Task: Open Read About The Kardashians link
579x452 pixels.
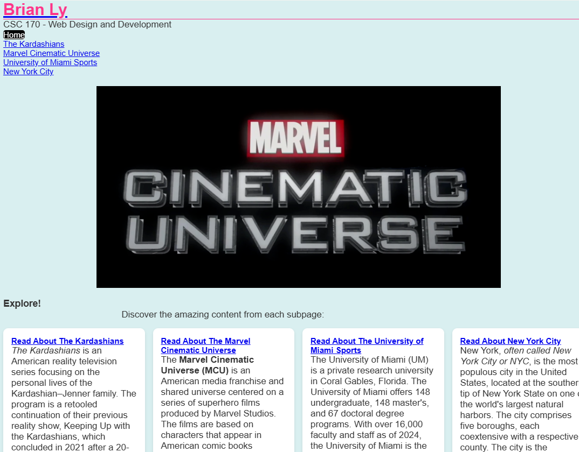Action: tap(67, 341)
